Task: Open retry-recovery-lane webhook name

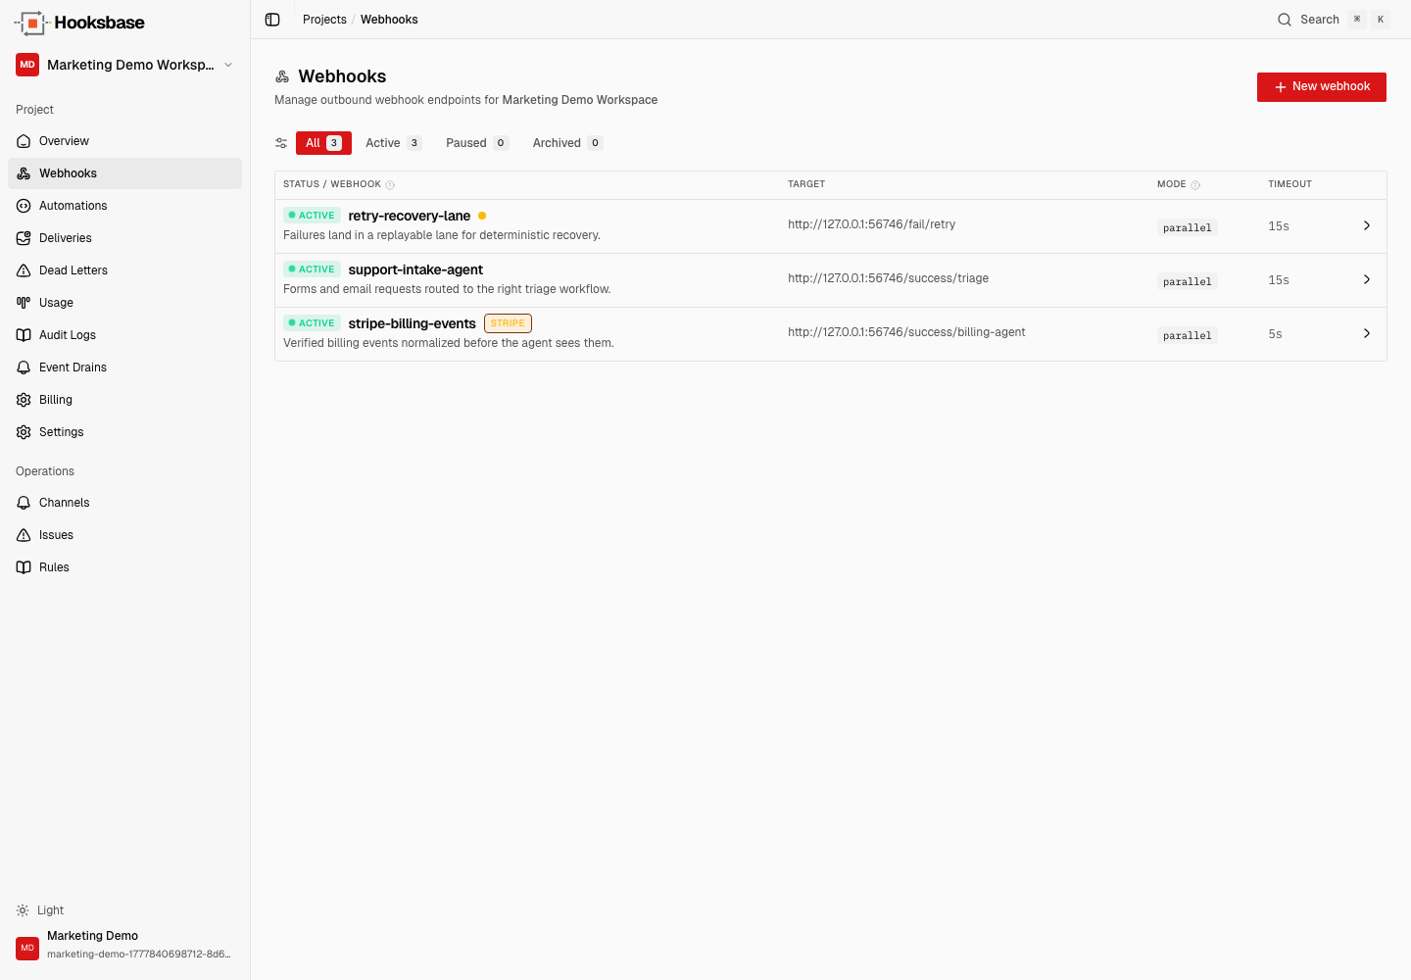Action: click(410, 216)
